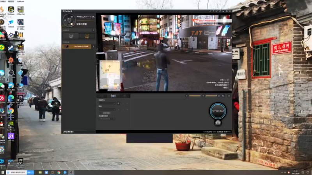Viewport: 312px width, 175px height.
Task: Open File Explorer from taskbar
Action: tap(40, 172)
